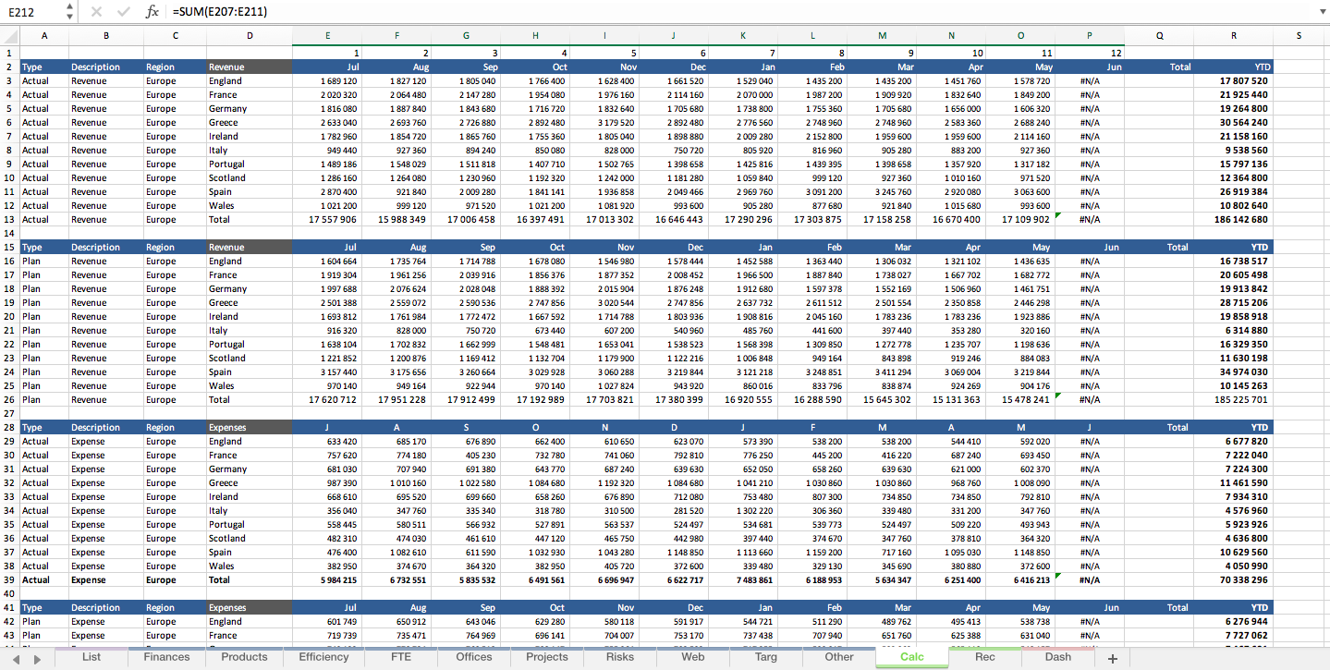Viewport: 1330px width, 670px height.
Task: Switch to the Offices sheet tab
Action: [474, 657]
